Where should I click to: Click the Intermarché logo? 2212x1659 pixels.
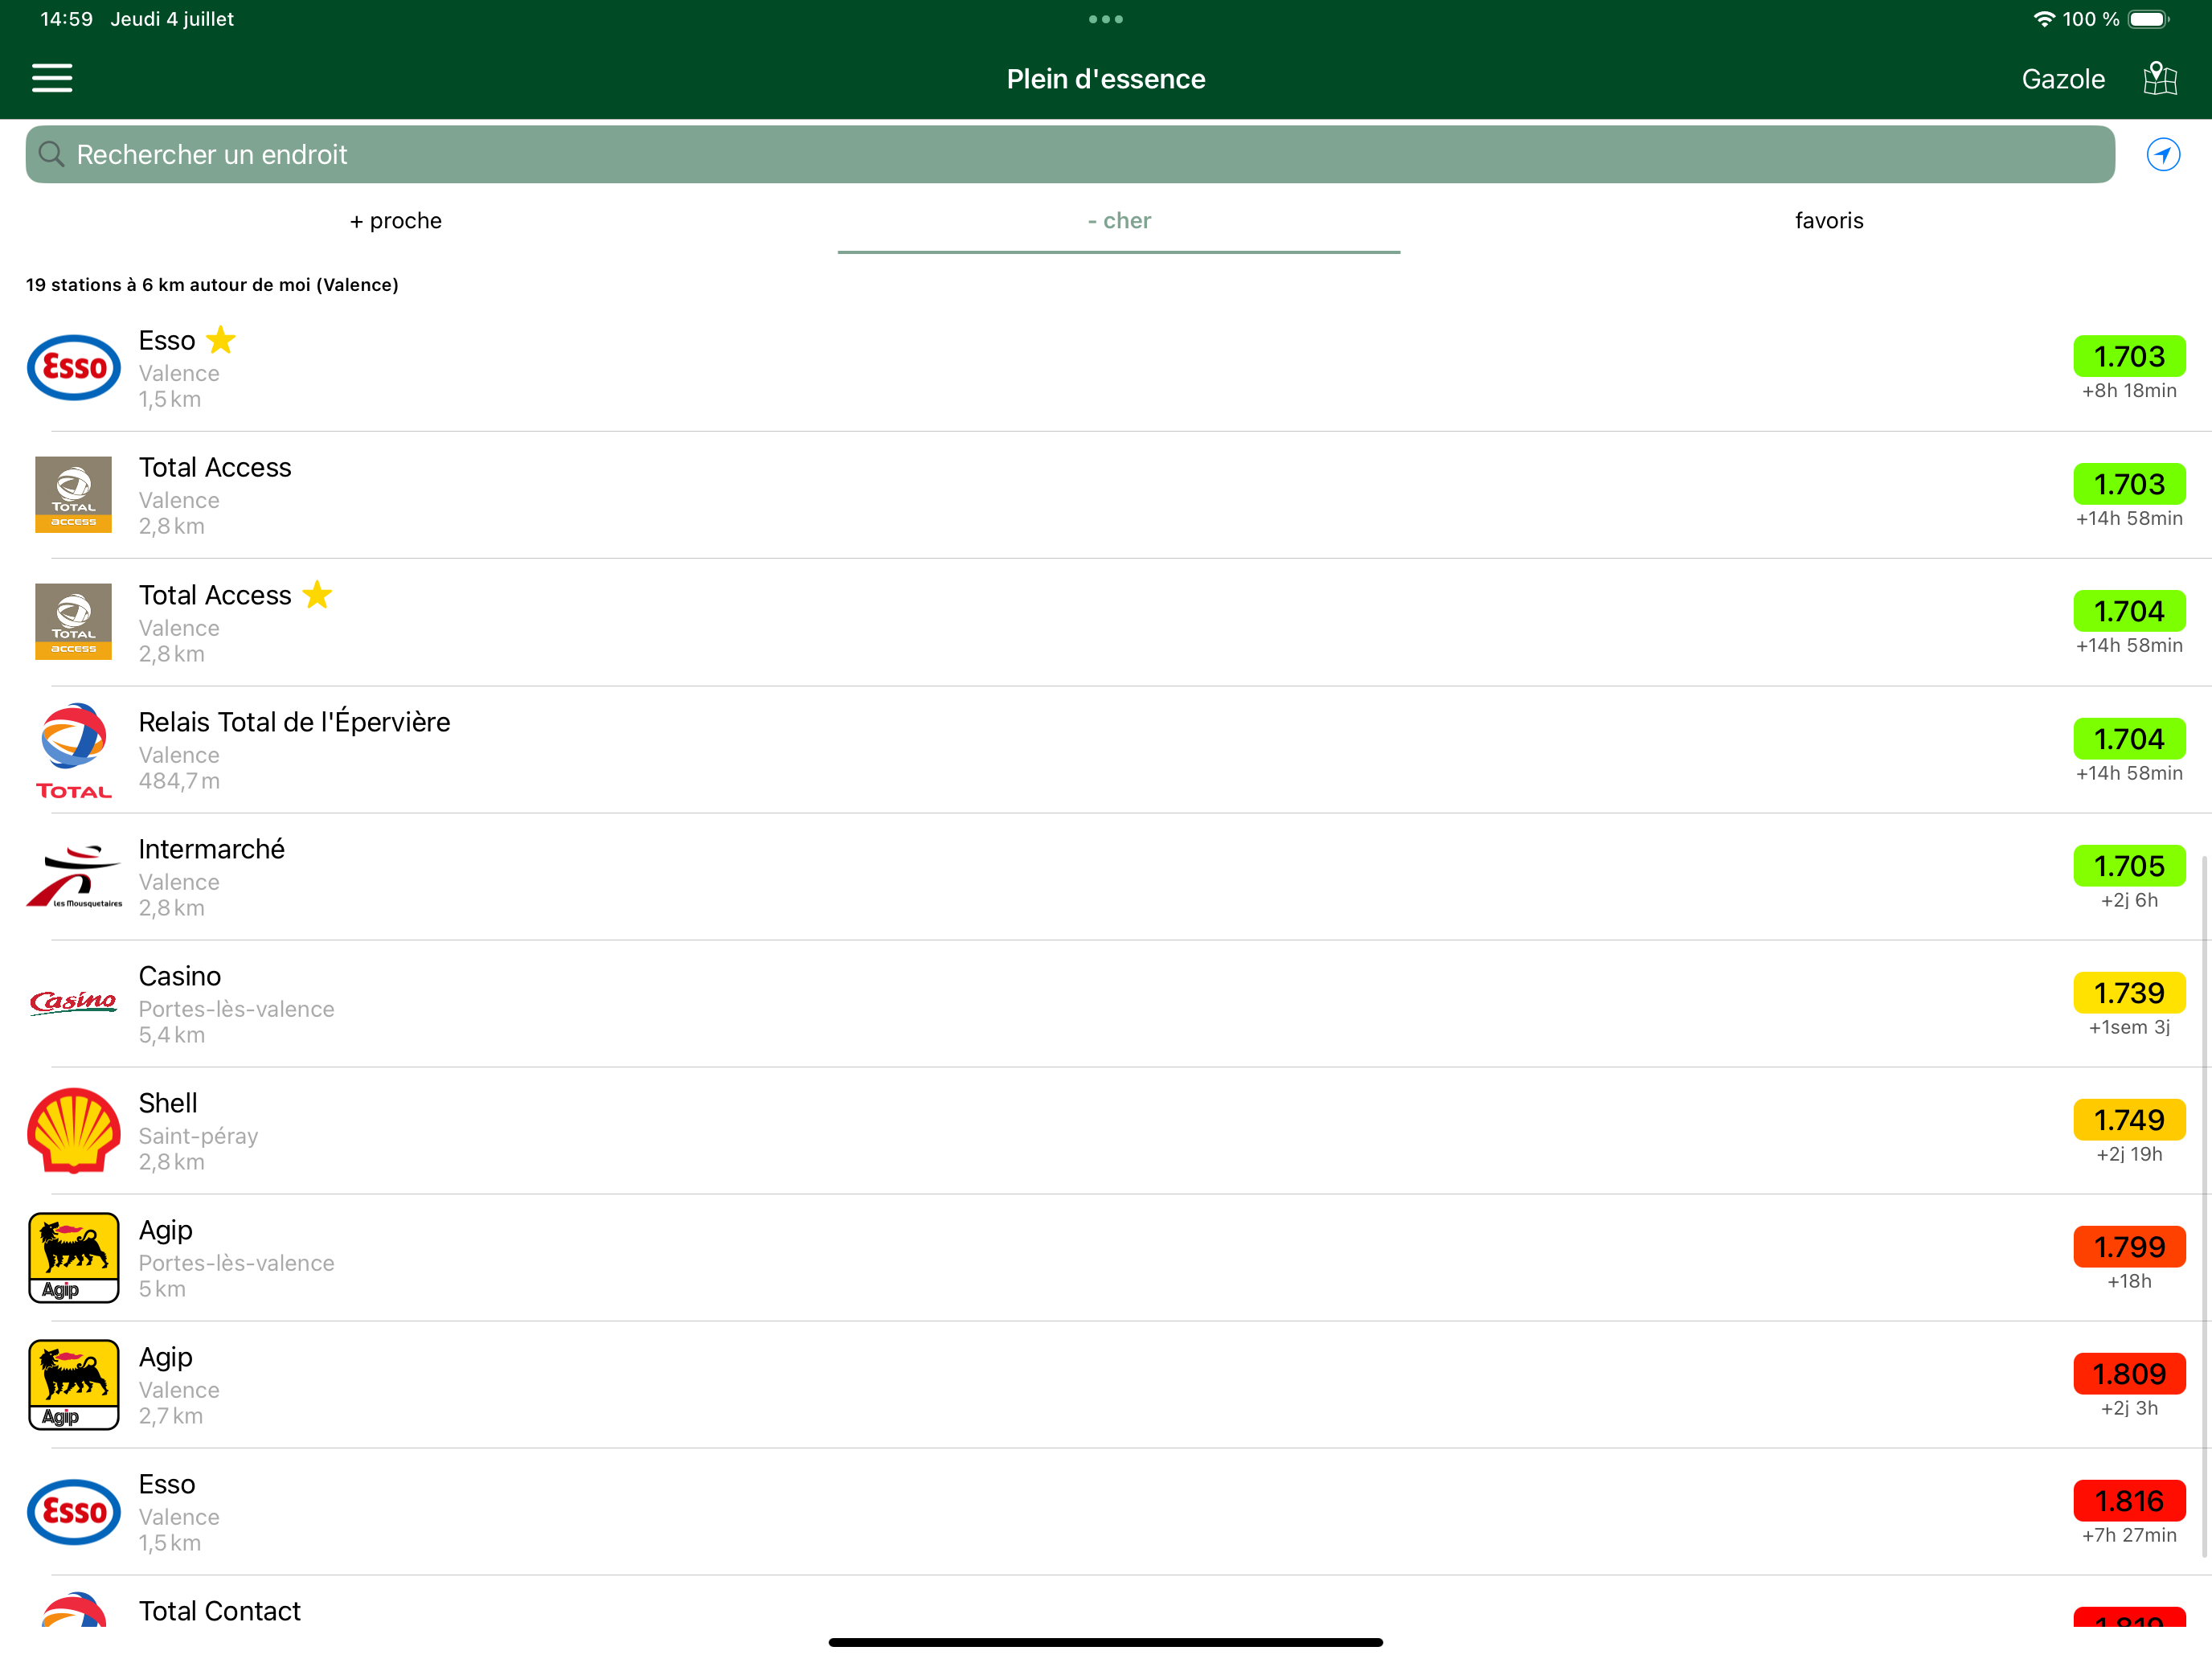73,877
